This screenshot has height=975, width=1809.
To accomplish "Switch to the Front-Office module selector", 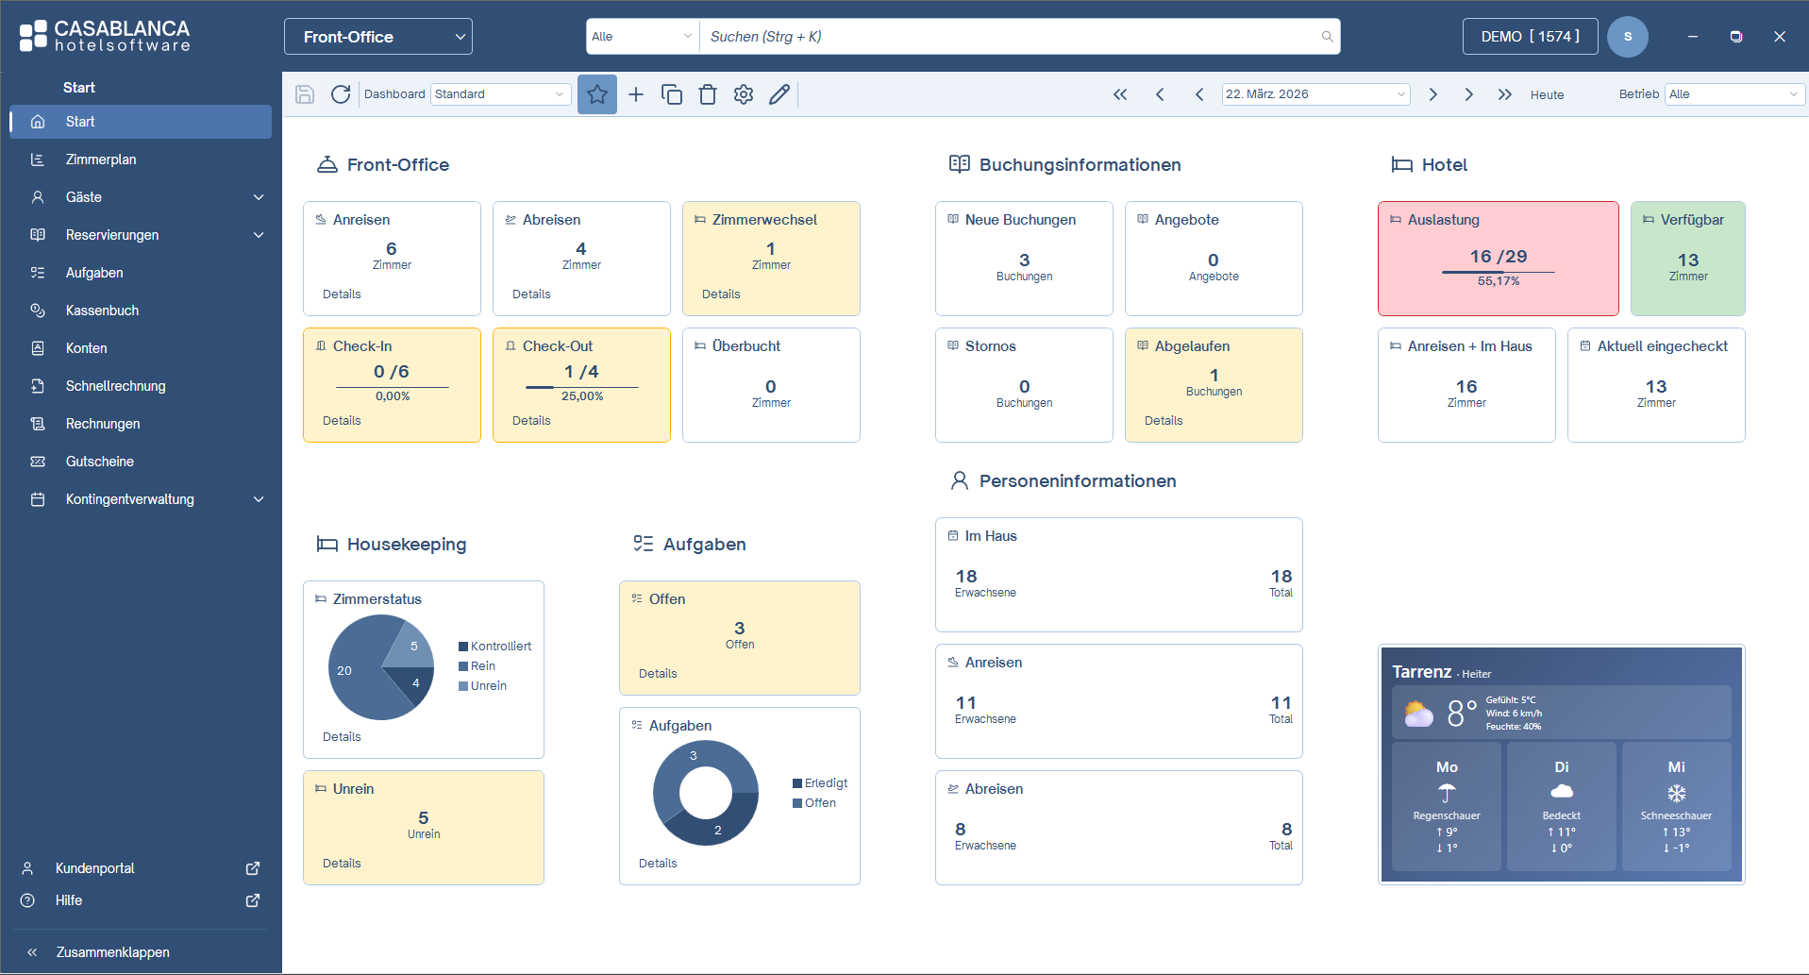I will pos(377,36).
